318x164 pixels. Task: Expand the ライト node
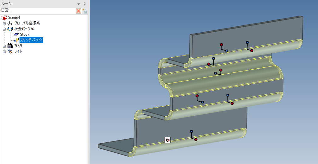4,51
